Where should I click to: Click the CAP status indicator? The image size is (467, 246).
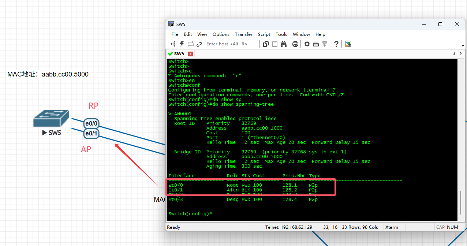click(440, 227)
